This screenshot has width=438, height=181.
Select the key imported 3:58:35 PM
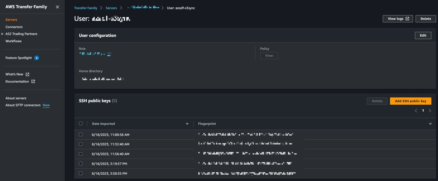81,173
